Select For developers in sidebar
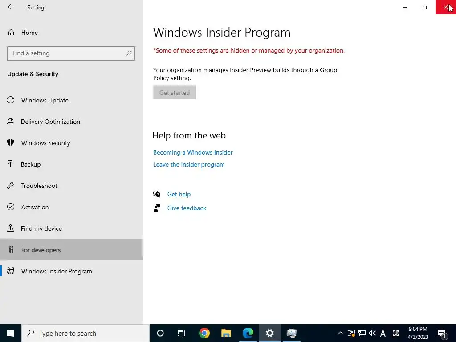 click(71, 249)
